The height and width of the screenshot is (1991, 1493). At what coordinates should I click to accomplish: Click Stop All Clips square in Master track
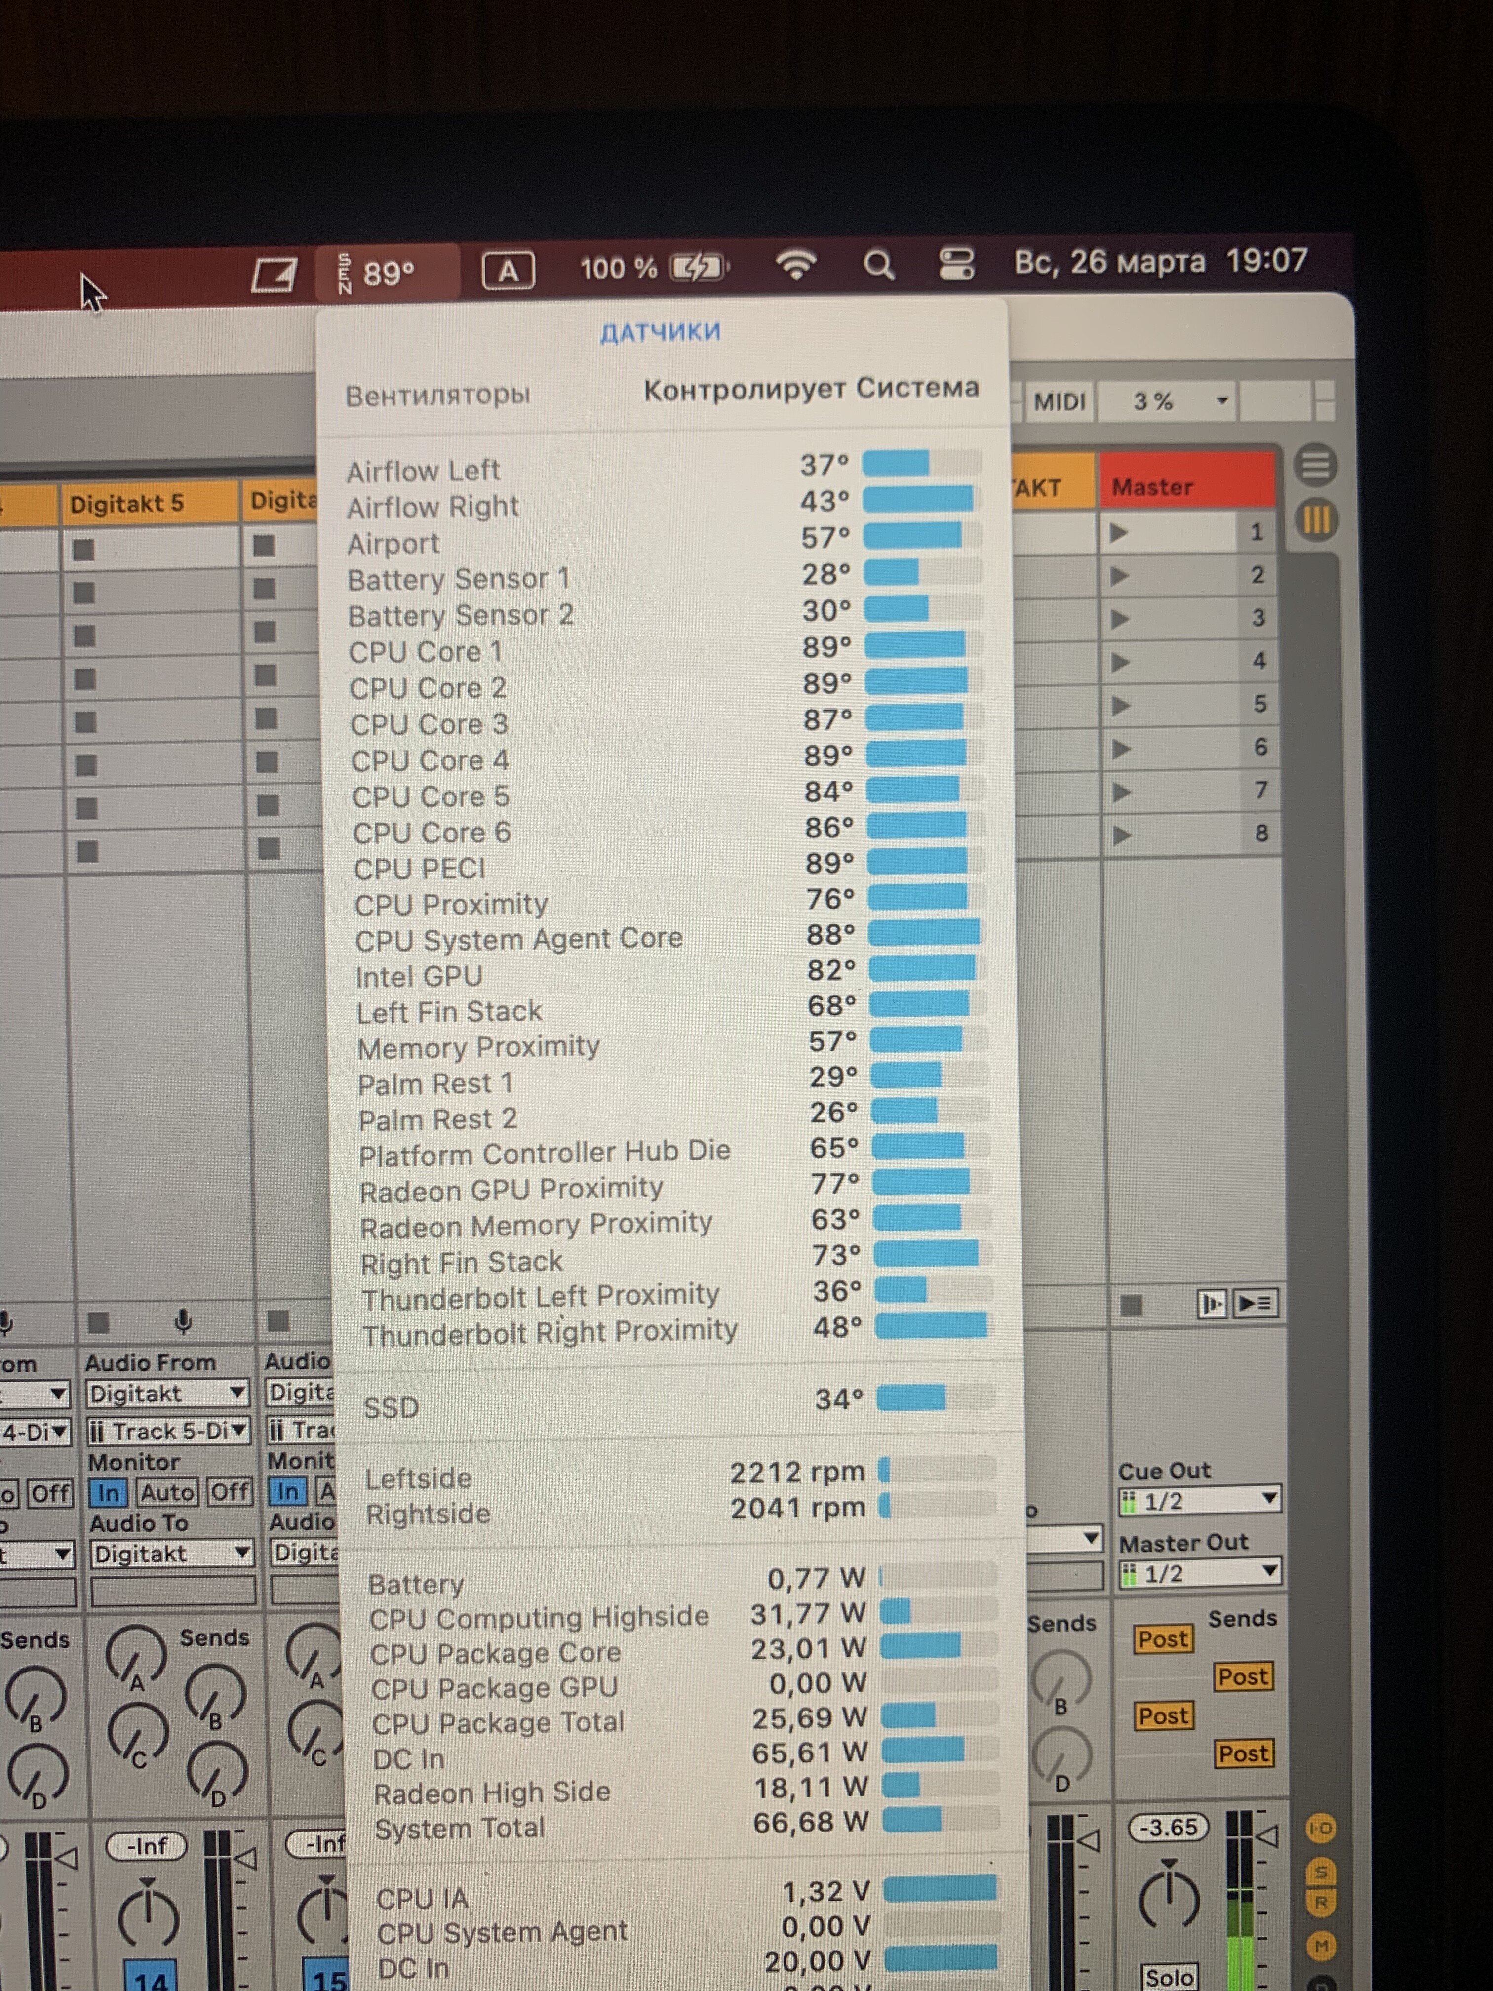[1131, 1304]
